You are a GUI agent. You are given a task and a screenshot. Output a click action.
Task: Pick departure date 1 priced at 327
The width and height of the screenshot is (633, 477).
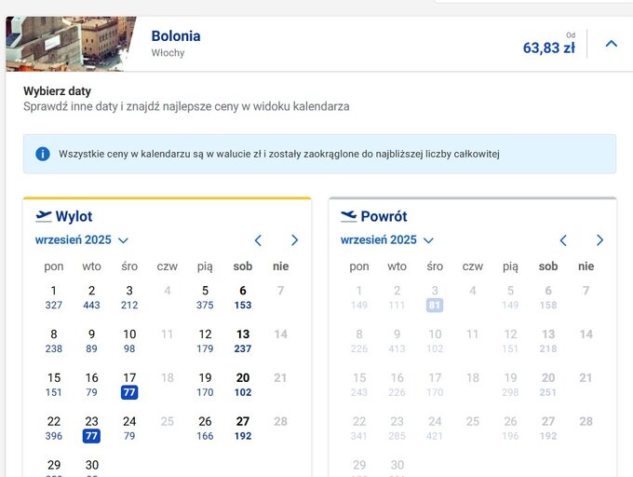click(x=54, y=297)
